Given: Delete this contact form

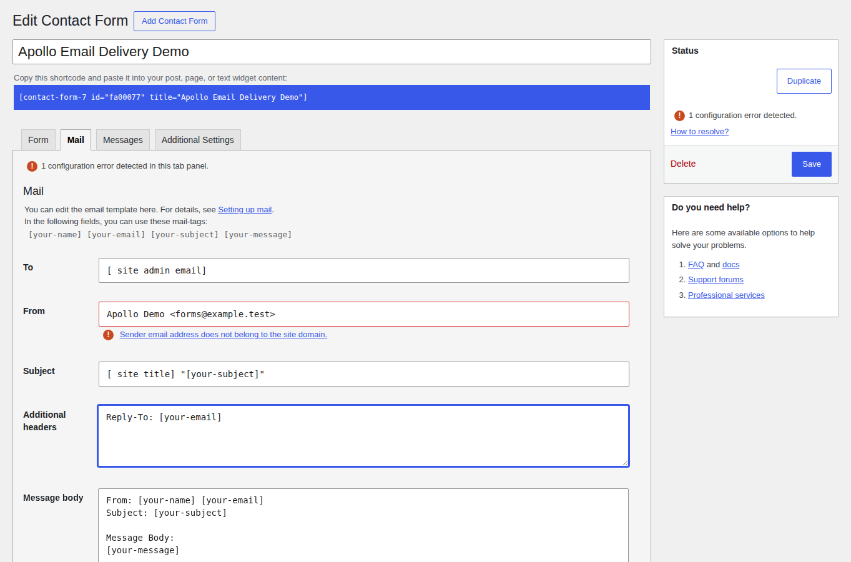Looking at the screenshot, I should pyautogui.click(x=683, y=164).
